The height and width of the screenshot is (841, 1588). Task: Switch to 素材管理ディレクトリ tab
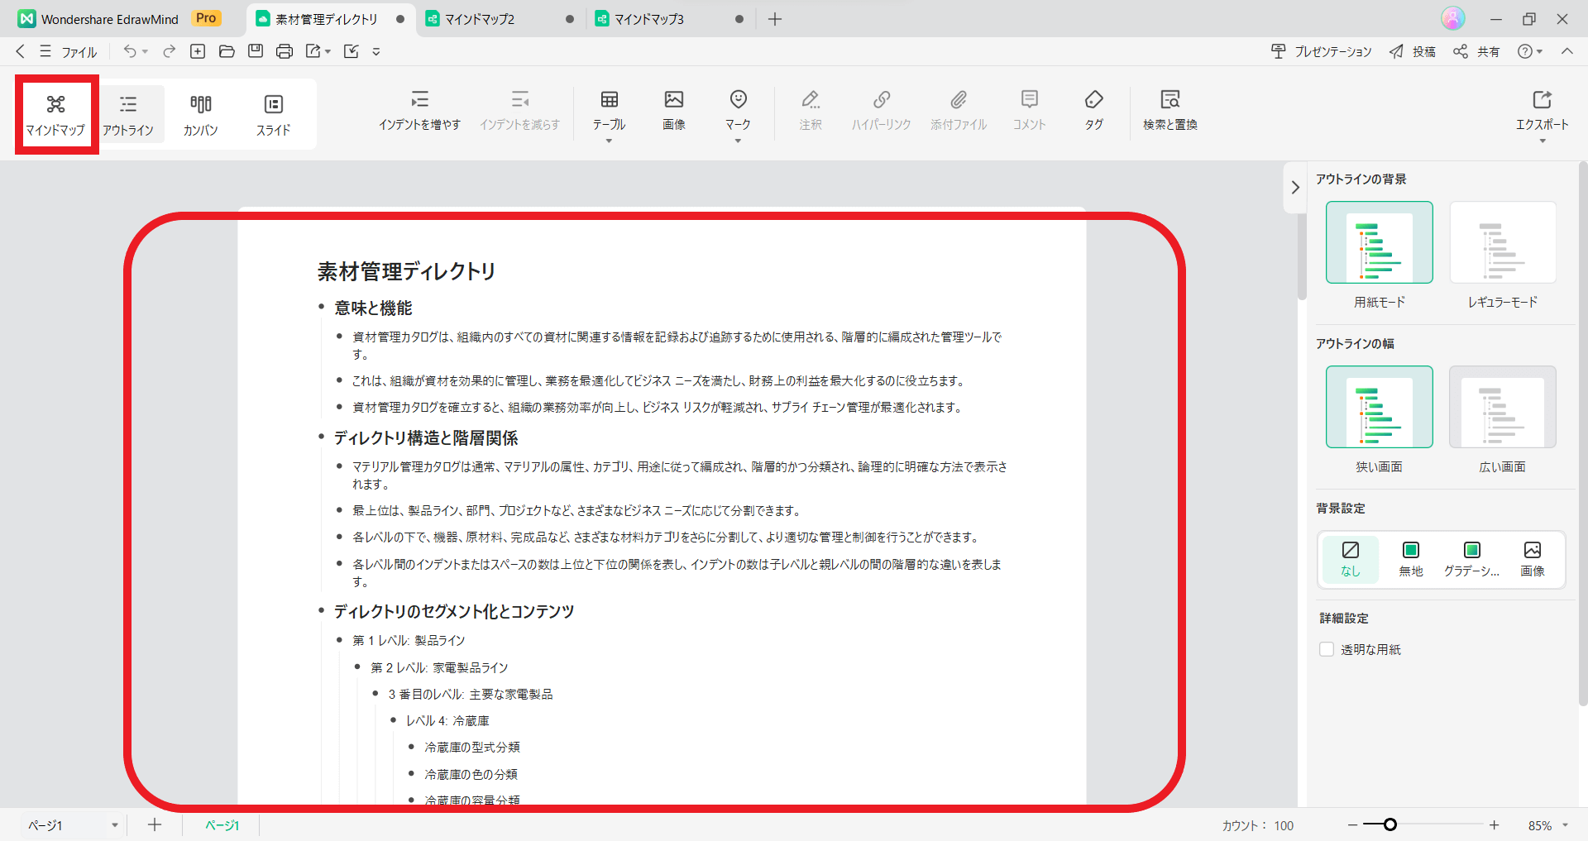pyautogui.click(x=330, y=19)
